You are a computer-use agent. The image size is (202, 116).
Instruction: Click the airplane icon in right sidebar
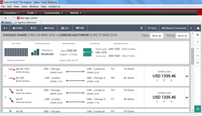click(x=198, y=49)
